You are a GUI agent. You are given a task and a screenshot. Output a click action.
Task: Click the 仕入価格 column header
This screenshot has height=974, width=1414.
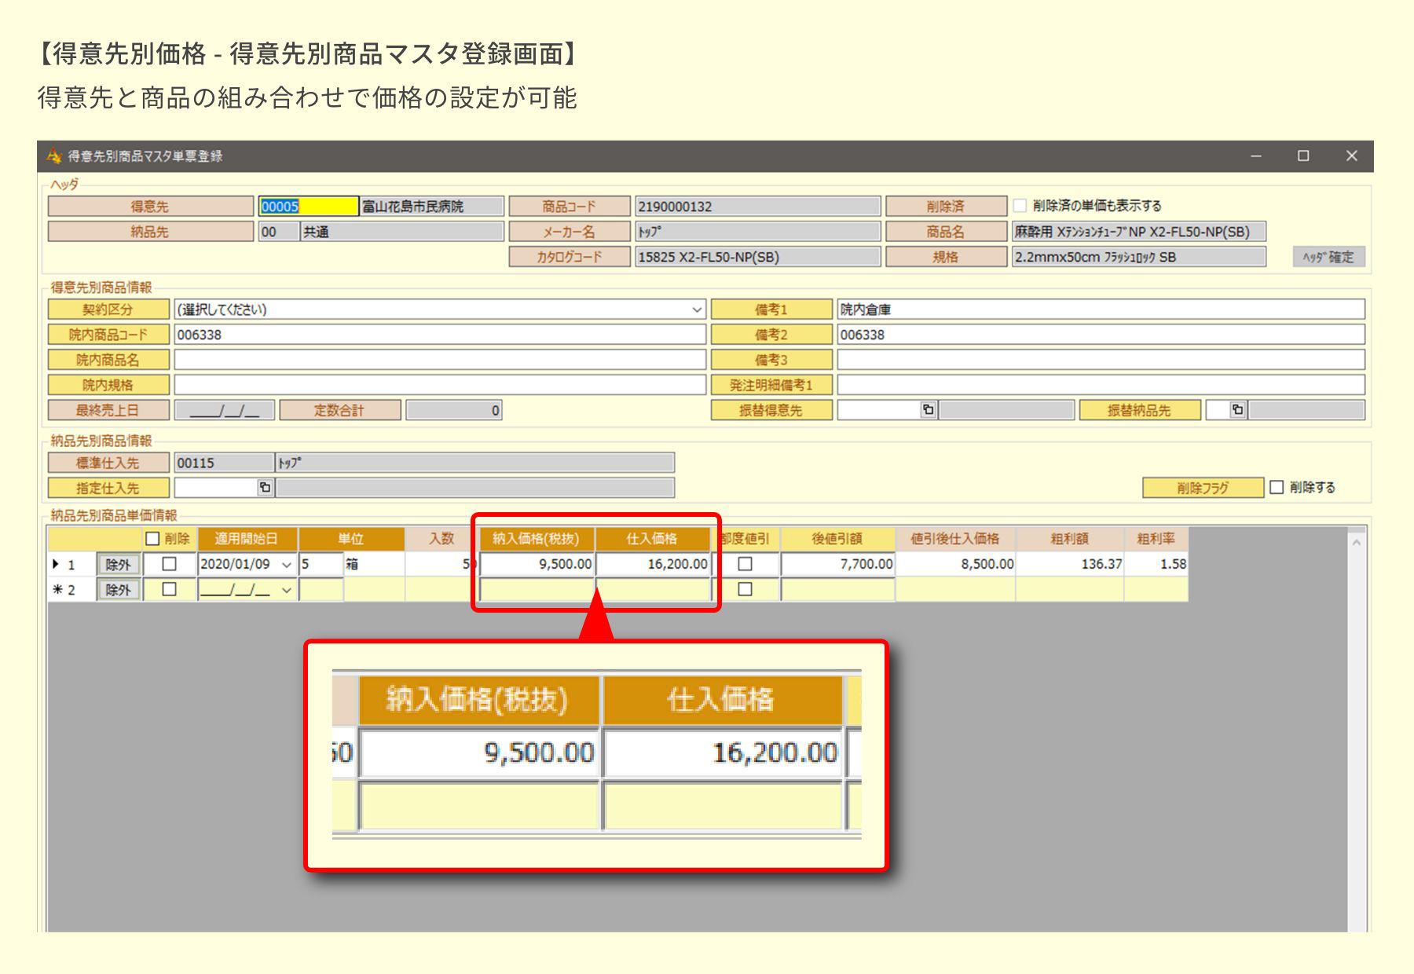coord(651,539)
